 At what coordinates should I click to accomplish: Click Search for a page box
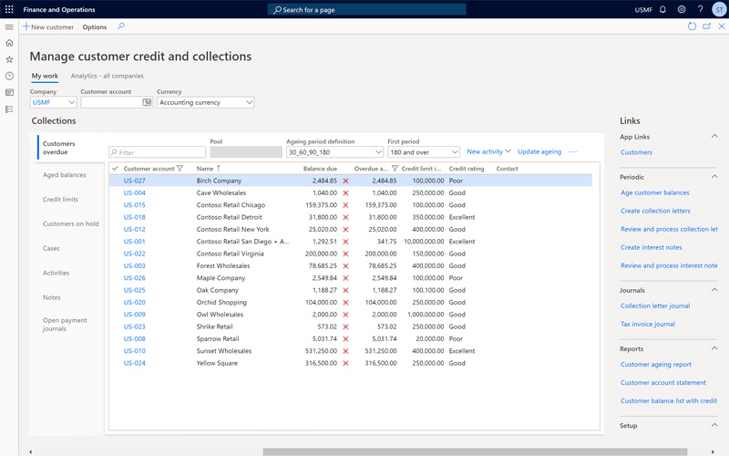point(367,9)
